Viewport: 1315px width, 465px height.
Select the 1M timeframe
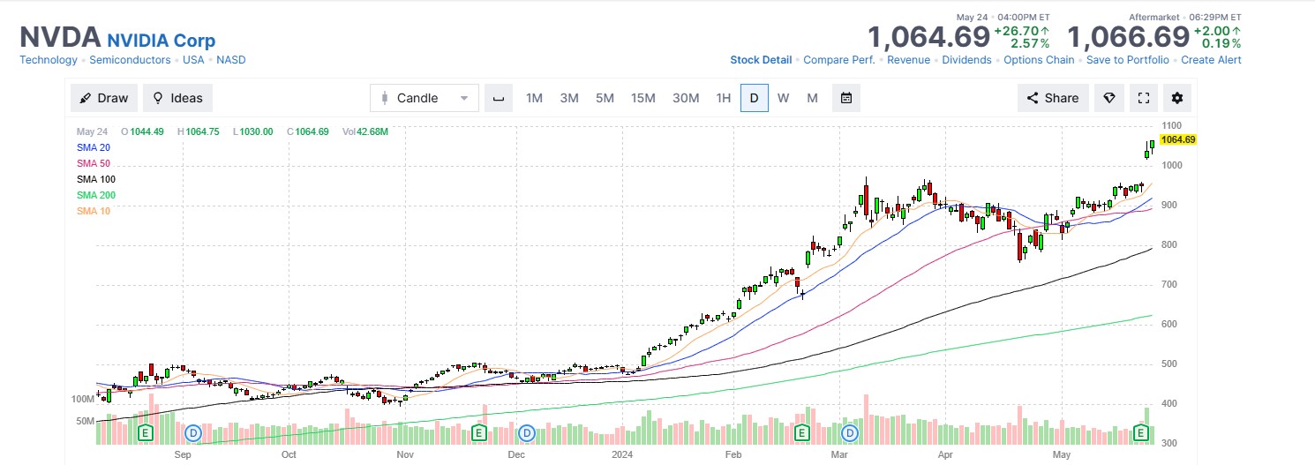click(x=534, y=98)
